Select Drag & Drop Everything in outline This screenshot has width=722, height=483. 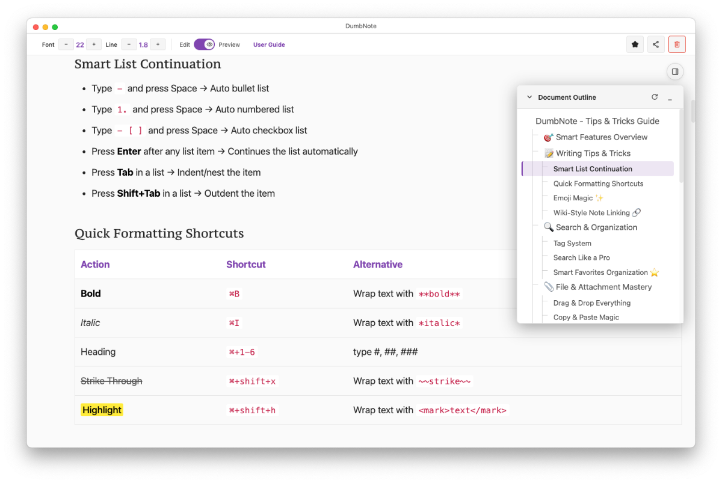point(591,303)
